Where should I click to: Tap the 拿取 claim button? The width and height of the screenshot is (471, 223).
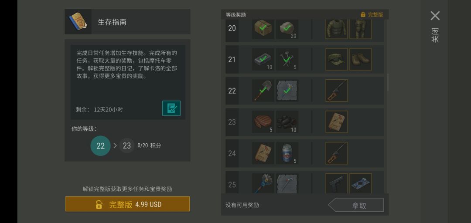pos(356,205)
